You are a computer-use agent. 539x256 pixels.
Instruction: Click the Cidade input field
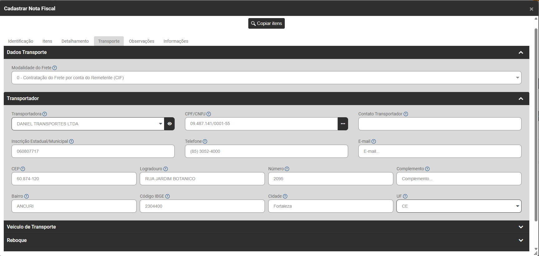[331, 206]
